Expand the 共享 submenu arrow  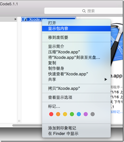pyautogui.click(x=106, y=79)
